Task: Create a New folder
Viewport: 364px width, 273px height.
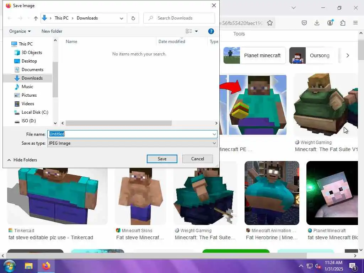Action: (x=52, y=31)
